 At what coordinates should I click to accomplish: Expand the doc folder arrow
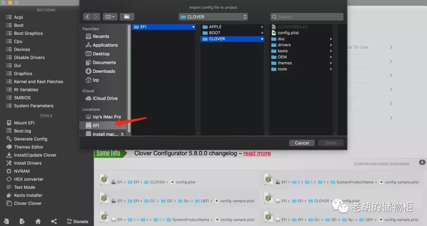(x=331, y=39)
